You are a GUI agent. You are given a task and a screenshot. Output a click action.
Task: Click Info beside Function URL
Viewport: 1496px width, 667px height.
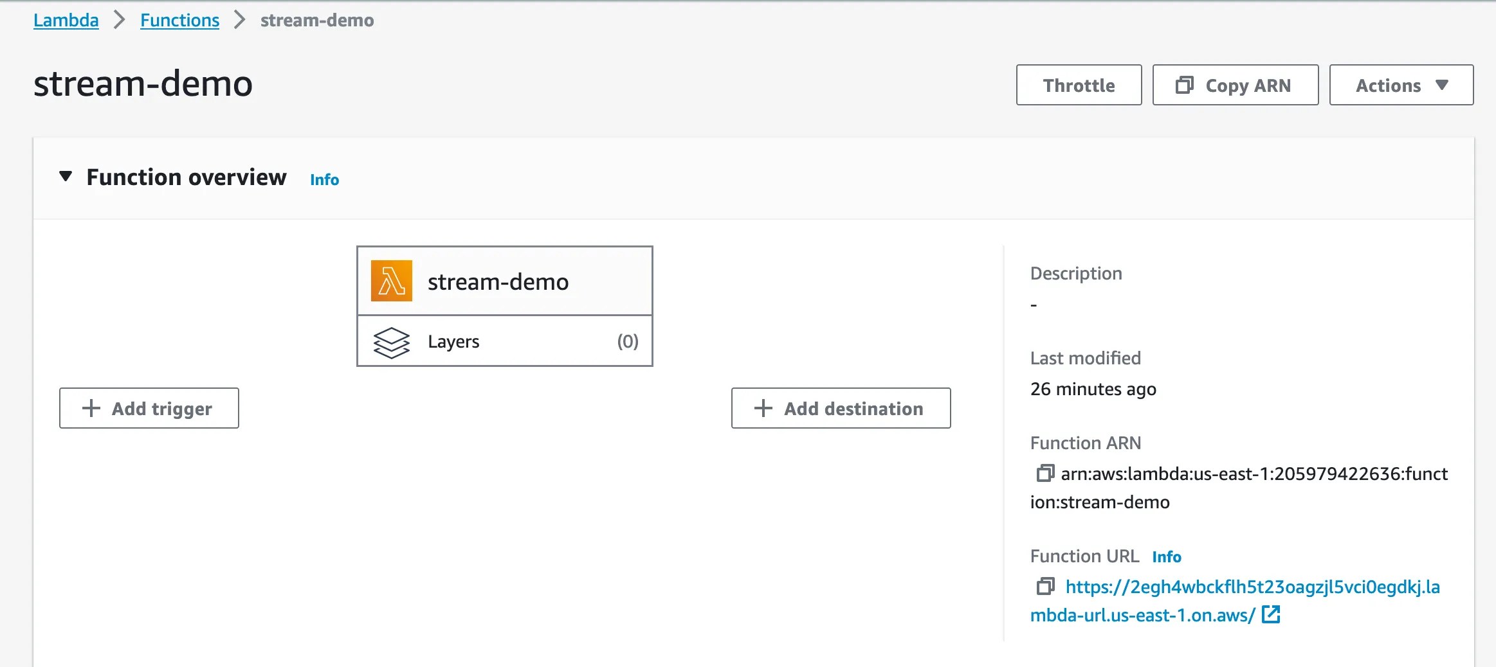pyautogui.click(x=1166, y=555)
